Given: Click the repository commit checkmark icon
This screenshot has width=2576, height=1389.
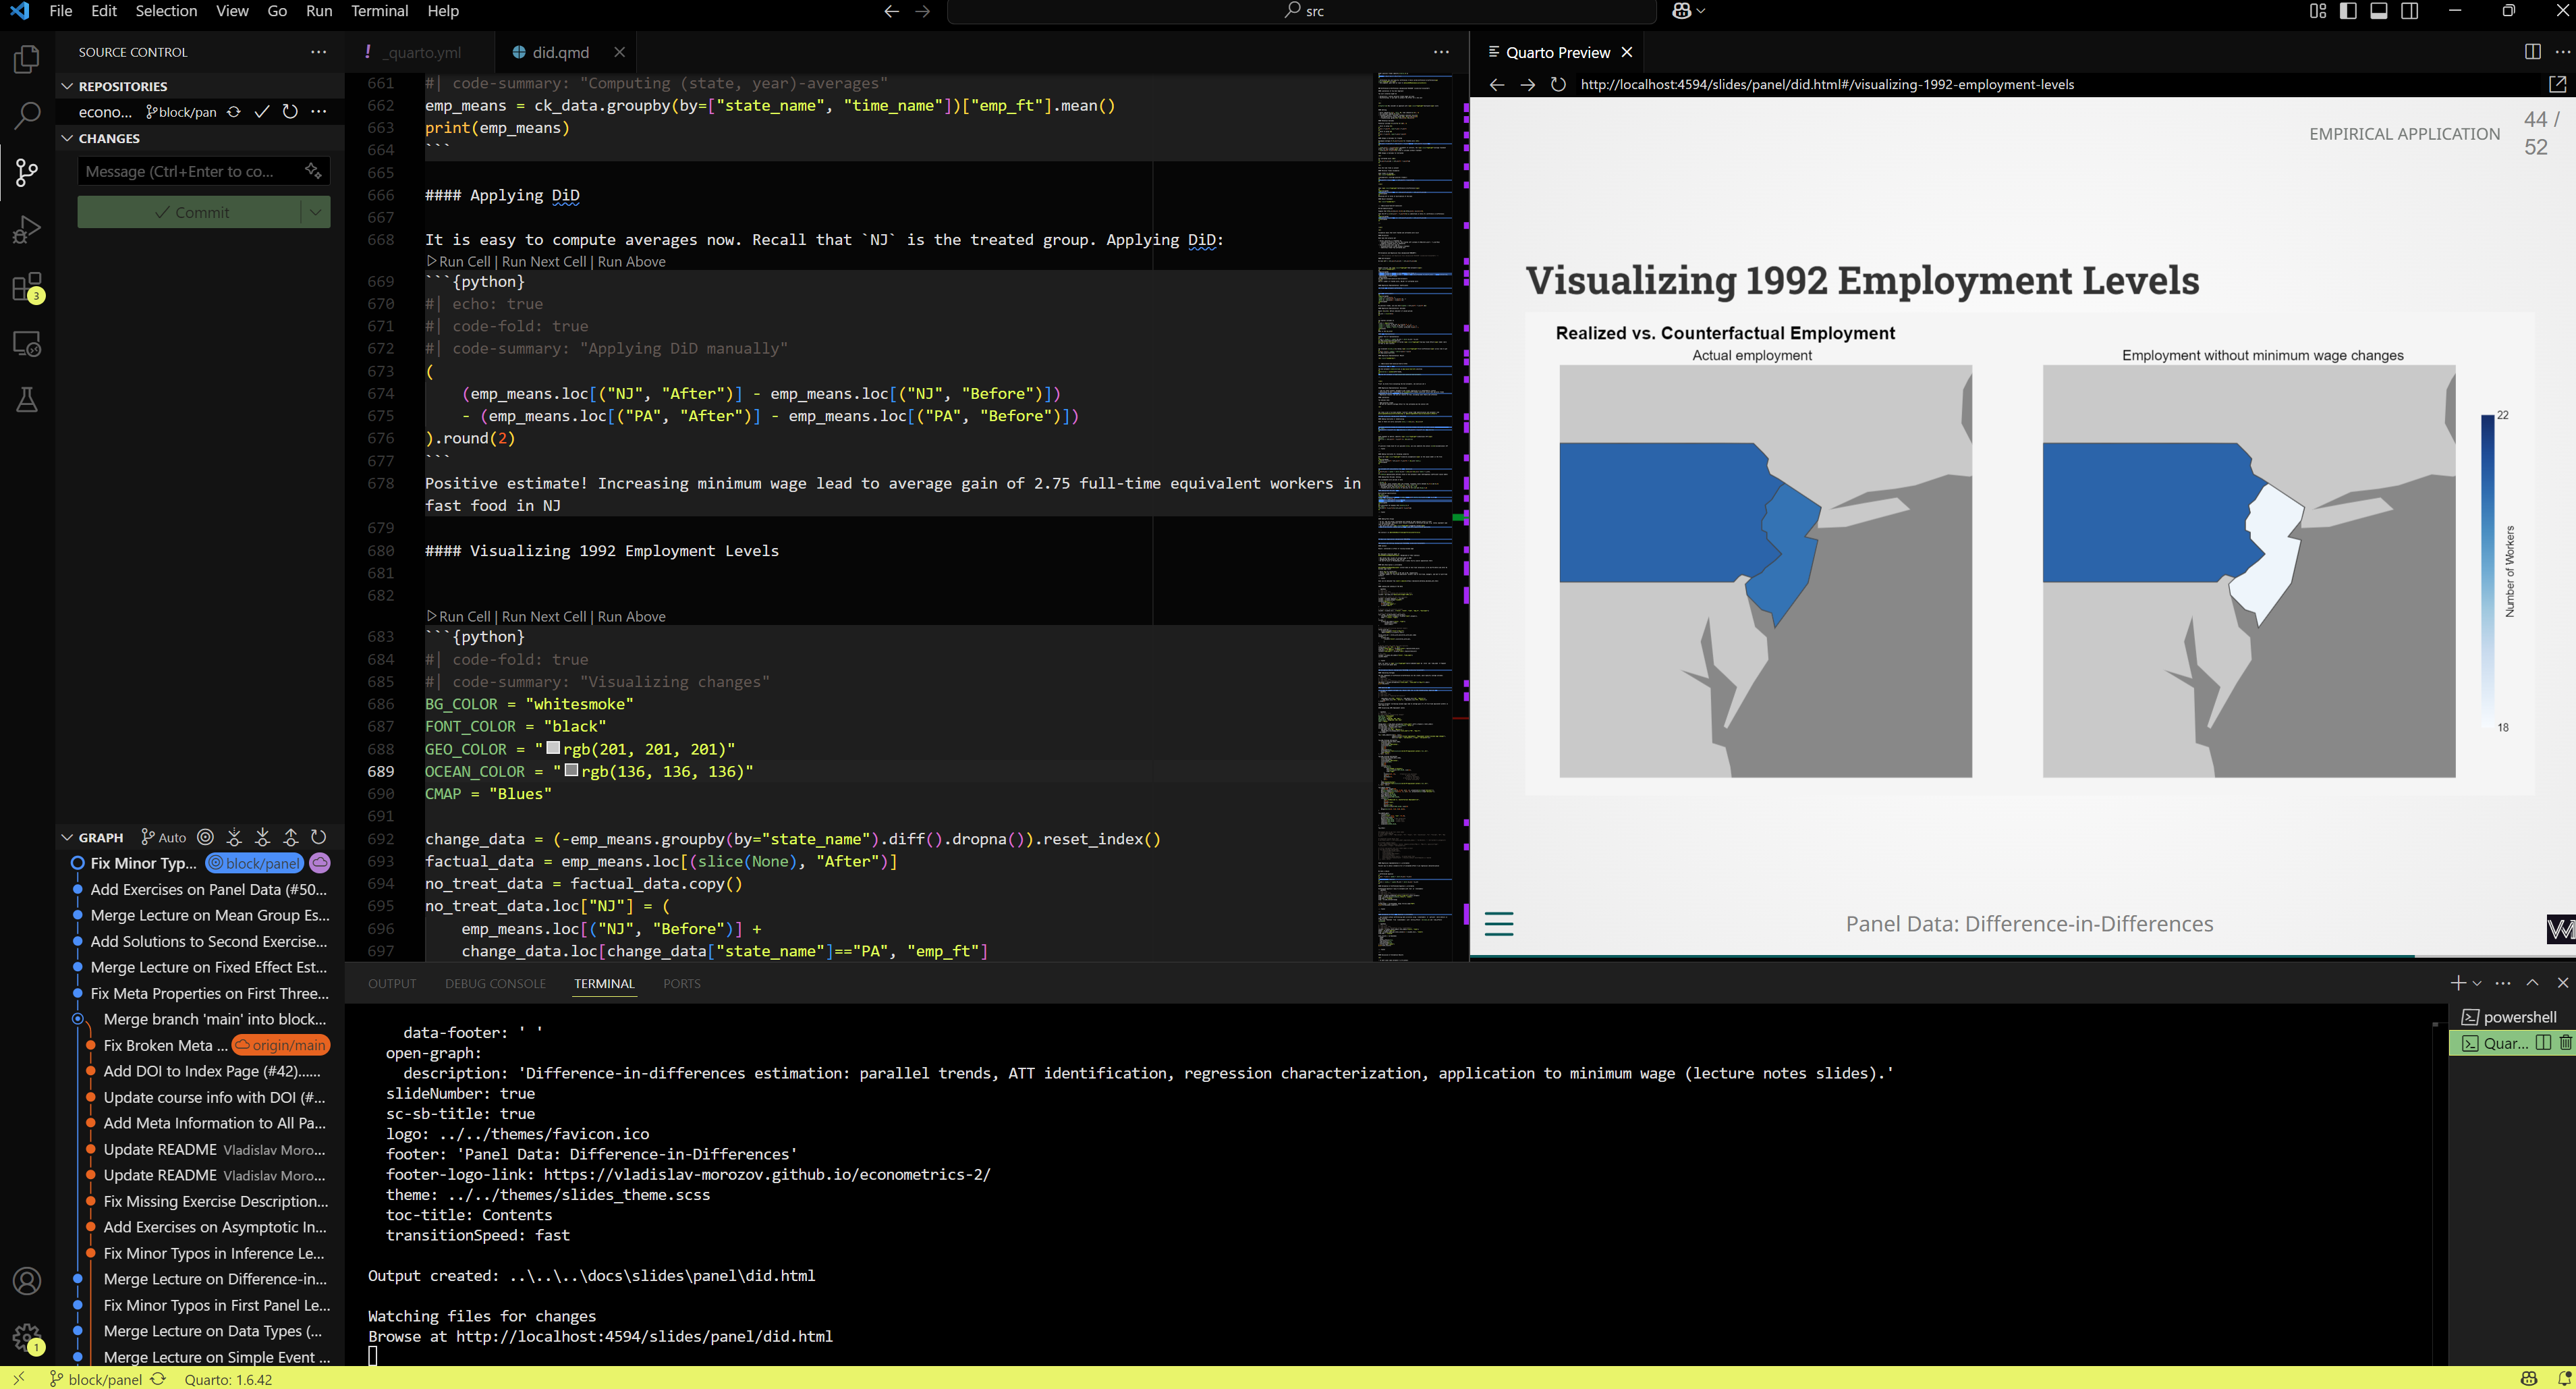Looking at the screenshot, I should pyautogui.click(x=262, y=112).
